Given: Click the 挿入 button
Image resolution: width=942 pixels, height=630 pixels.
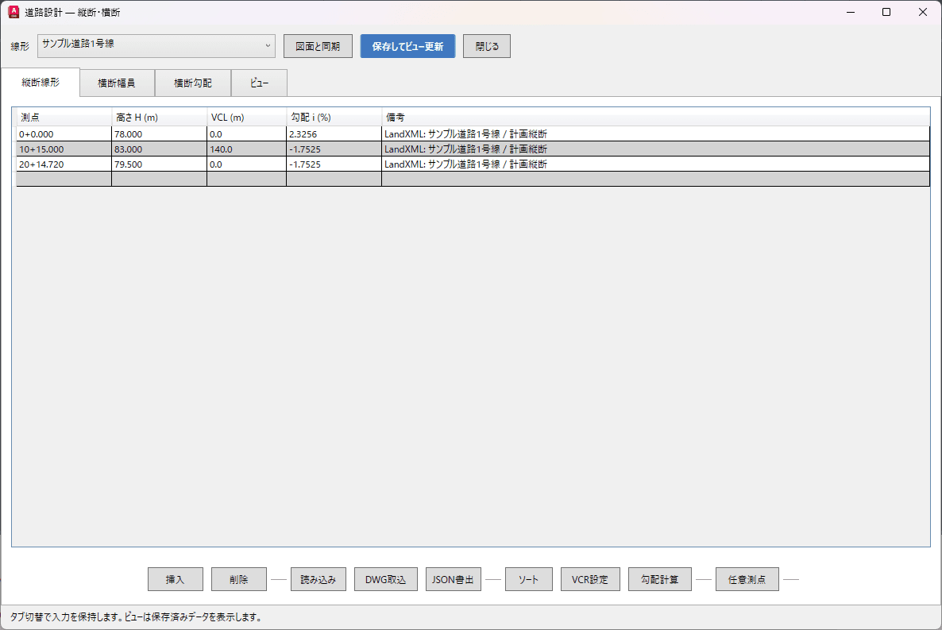Looking at the screenshot, I should tap(176, 579).
